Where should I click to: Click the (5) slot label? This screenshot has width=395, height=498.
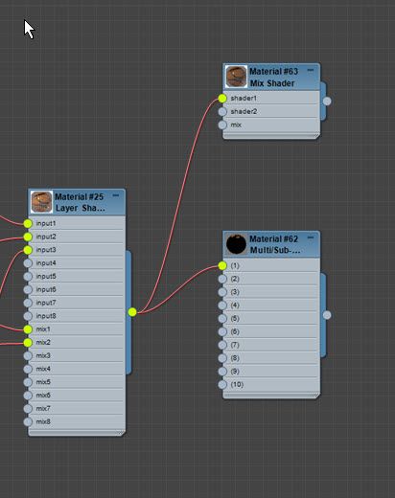[235, 319]
